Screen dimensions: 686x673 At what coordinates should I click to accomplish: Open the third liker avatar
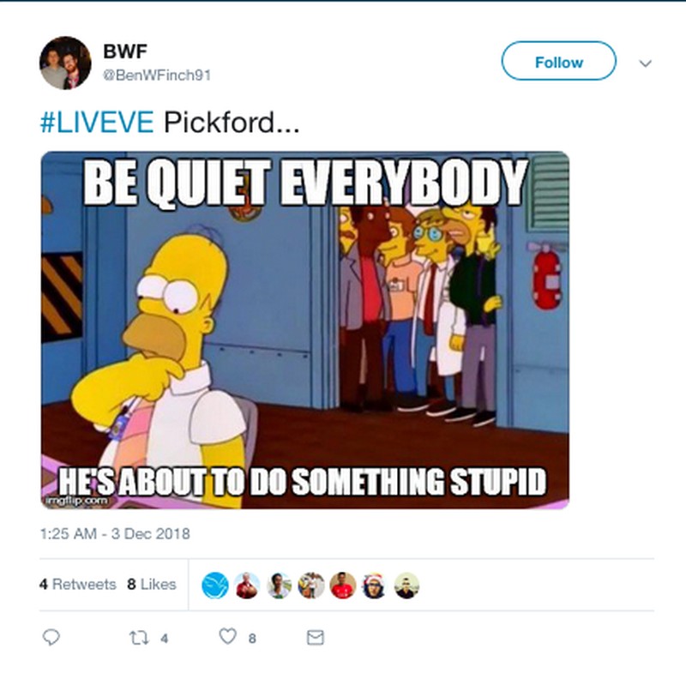pyautogui.click(x=280, y=586)
